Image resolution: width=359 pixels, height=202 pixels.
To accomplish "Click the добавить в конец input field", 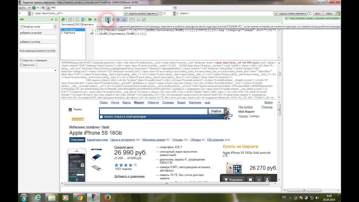I will click(38, 46).
